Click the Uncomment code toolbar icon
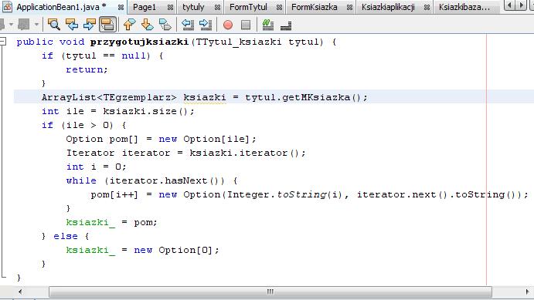Image resolution: width=534 pixels, height=300 pixels. [286, 25]
